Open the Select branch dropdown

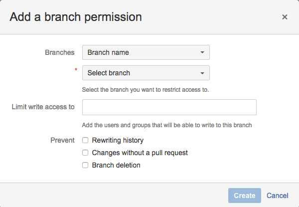coord(146,73)
